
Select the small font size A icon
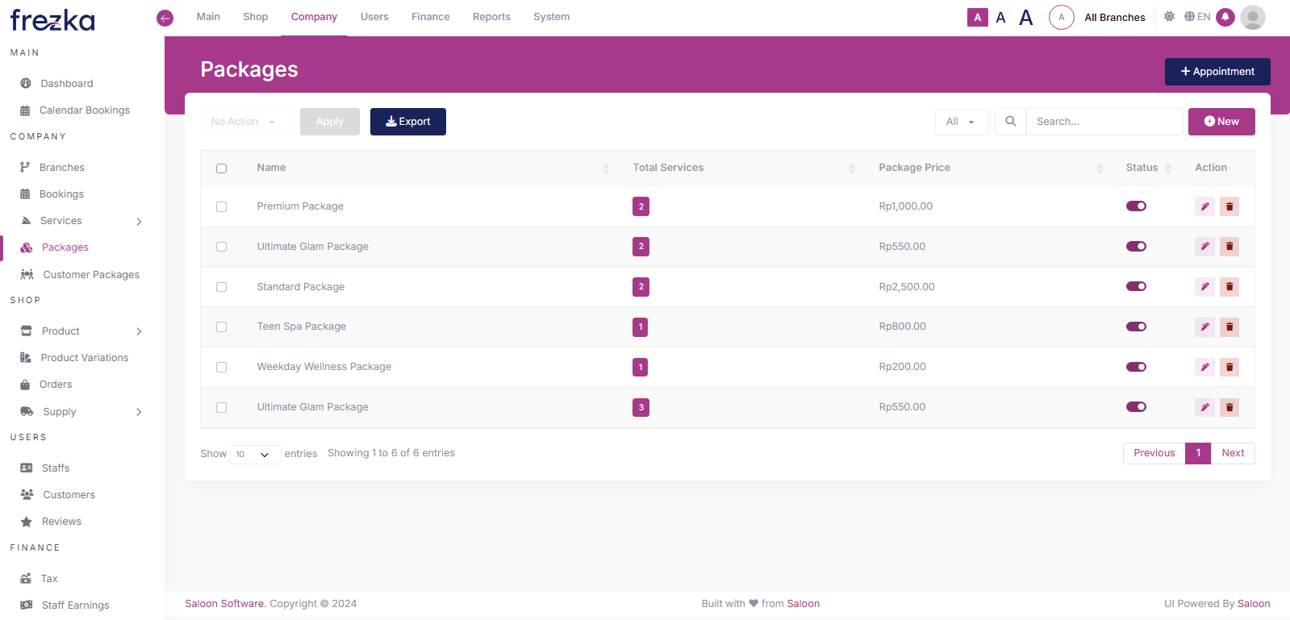coord(978,17)
